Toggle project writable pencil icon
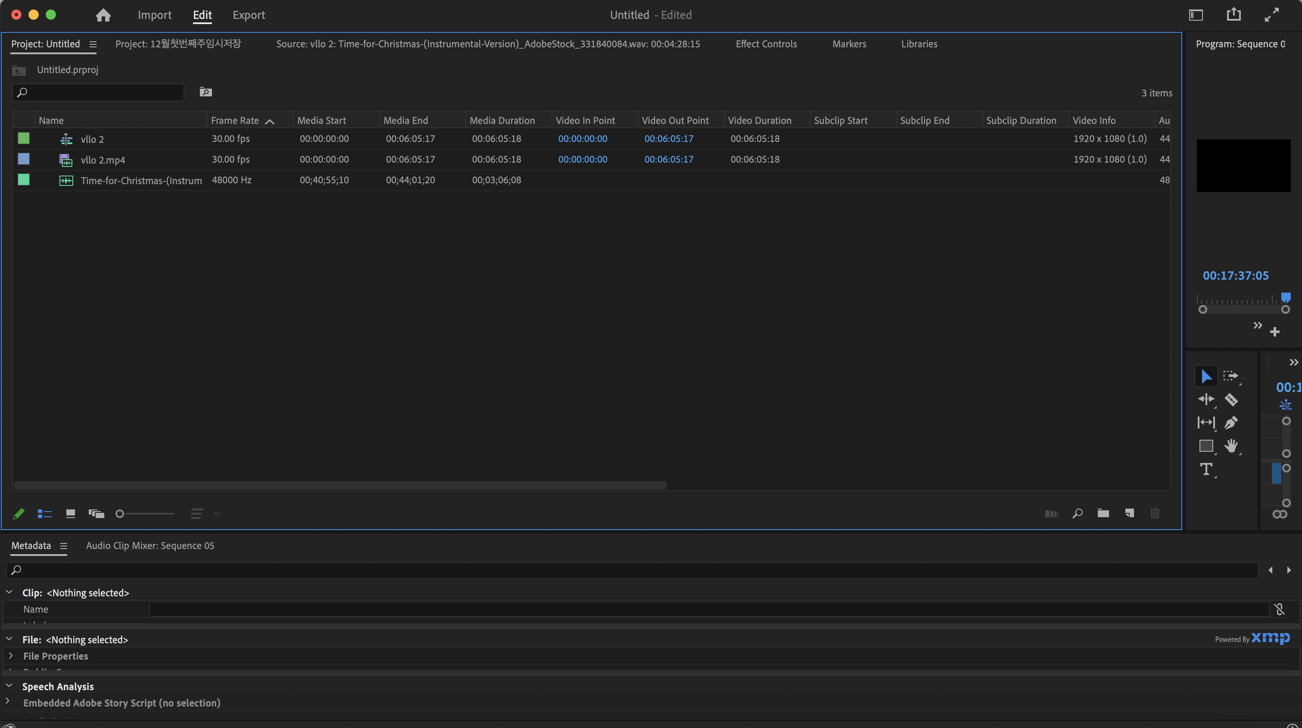The width and height of the screenshot is (1302, 728). 19,513
